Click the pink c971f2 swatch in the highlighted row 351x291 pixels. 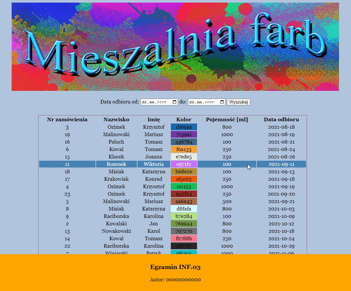(x=183, y=164)
